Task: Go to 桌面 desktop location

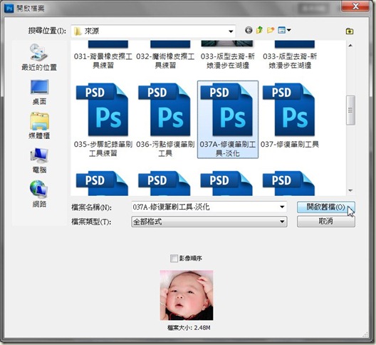Action: tap(39, 93)
